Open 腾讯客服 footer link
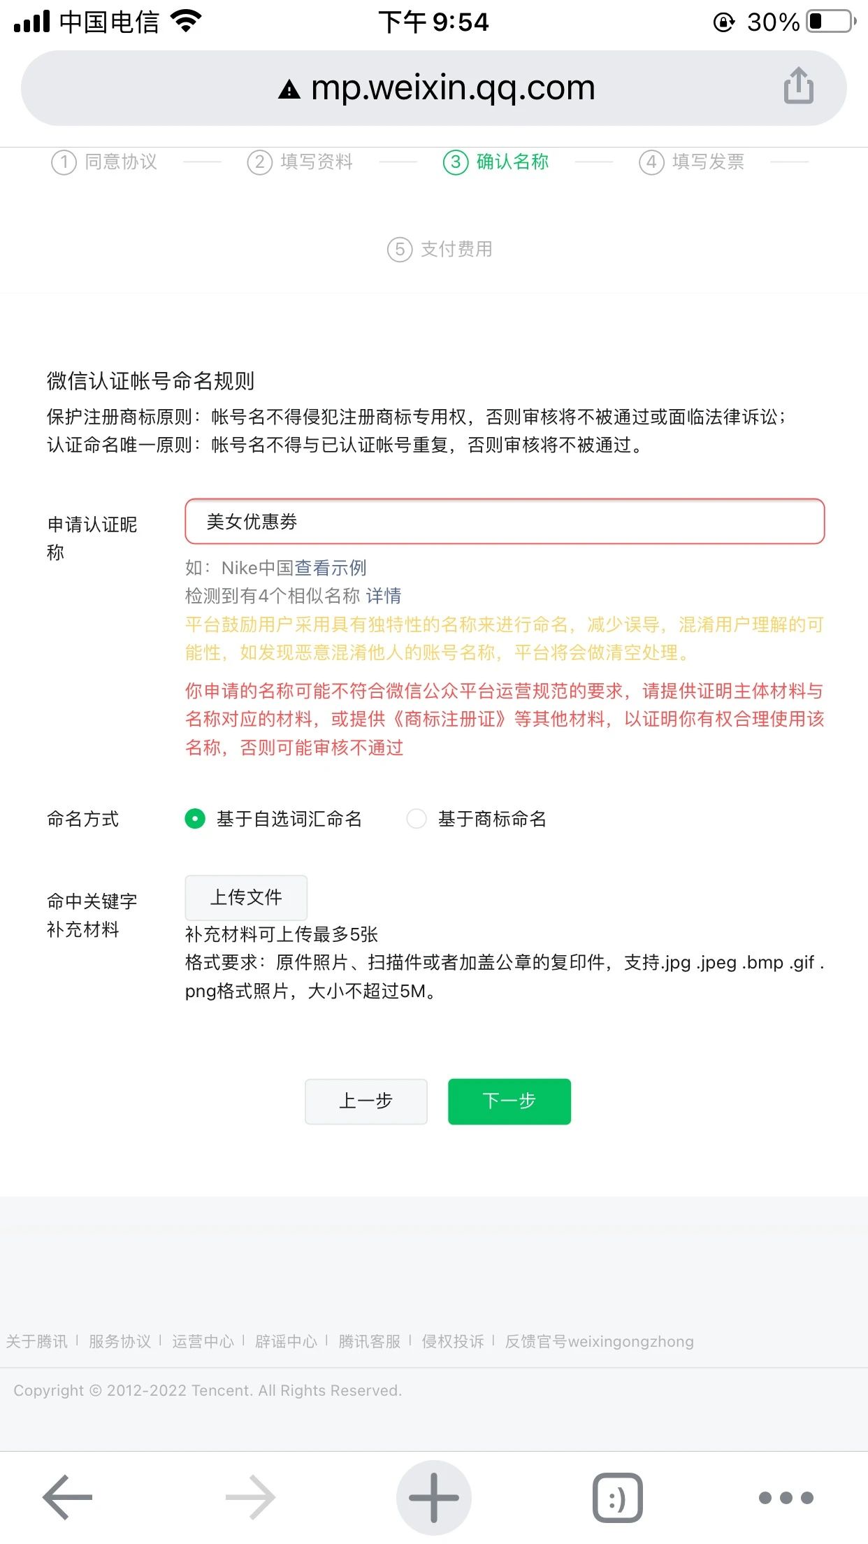The image size is (868, 1544). [x=370, y=1341]
